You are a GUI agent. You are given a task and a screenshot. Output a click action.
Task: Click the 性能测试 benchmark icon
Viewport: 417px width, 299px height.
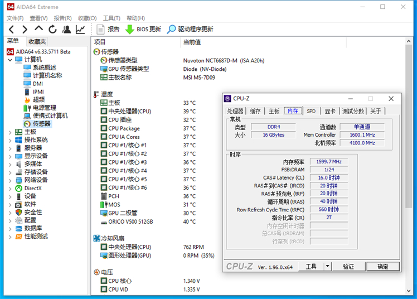(18, 237)
